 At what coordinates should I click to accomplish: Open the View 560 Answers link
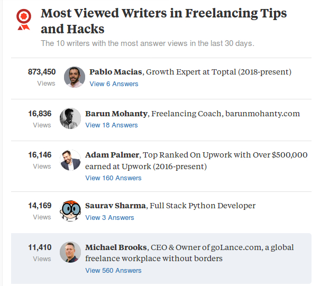(x=113, y=271)
